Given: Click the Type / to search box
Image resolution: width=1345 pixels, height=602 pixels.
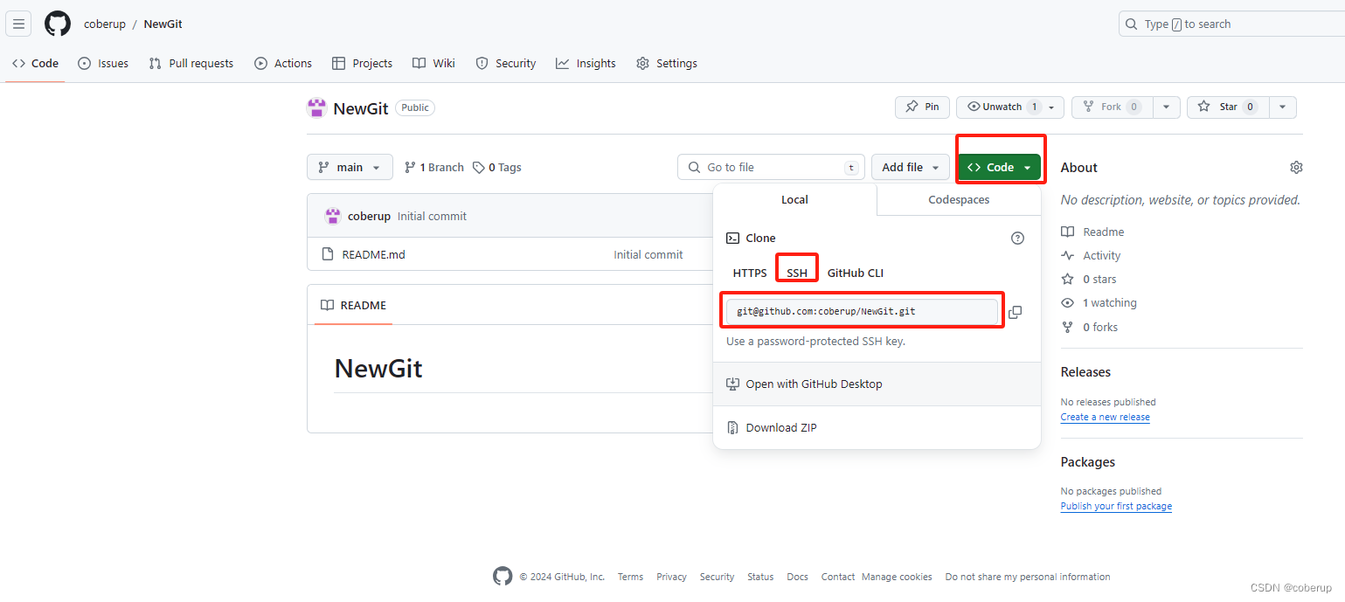Looking at the screenshot, I should [x=1231, y=24].
